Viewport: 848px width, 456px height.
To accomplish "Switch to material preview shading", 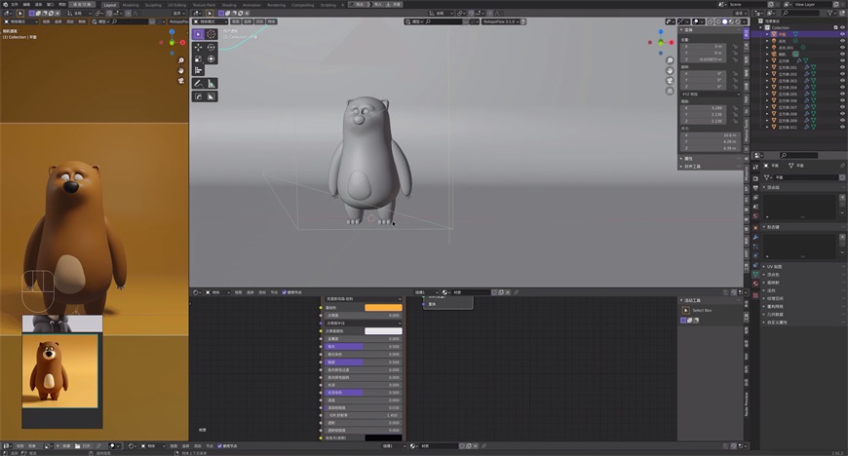I will tap(731, 21).
